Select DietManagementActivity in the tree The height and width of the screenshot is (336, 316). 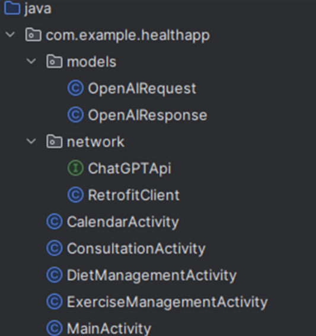[x=152, y=275]
